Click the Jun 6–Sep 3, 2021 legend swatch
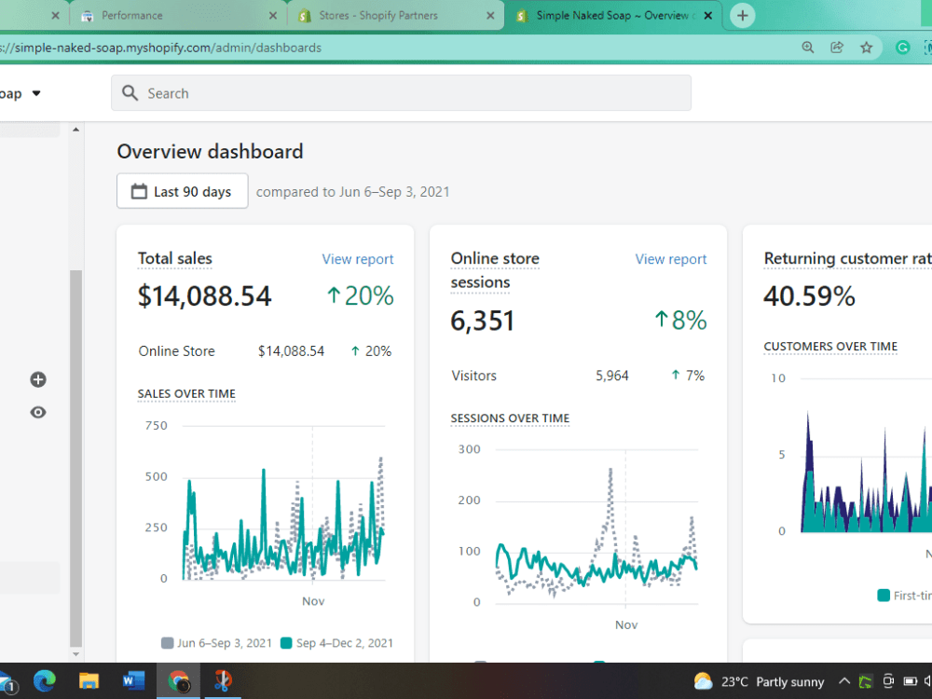 coord(168,643)
